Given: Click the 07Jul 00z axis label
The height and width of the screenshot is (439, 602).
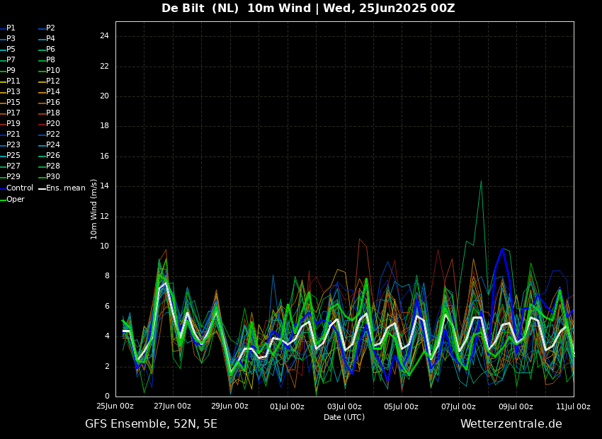Looking at the screenshot, I should [x=459, y=406].
